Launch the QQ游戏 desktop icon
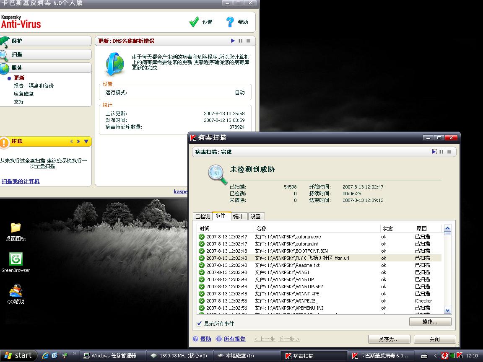The image size is (483, 362). [16, 294]
